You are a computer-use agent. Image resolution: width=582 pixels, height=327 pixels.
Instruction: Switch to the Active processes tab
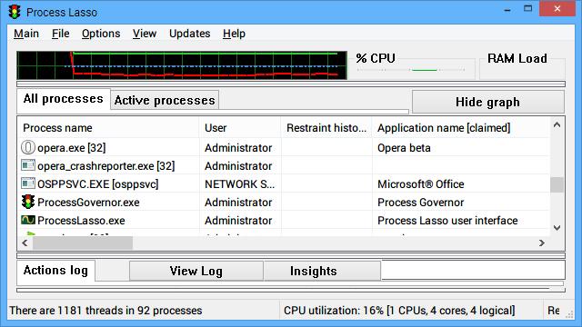(x=165, y=100)
